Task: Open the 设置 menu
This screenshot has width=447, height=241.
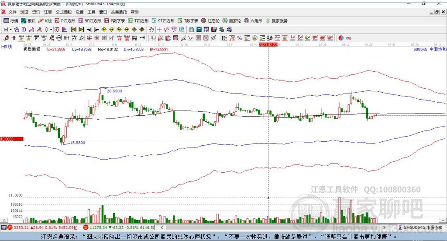Action: [79, 12]
